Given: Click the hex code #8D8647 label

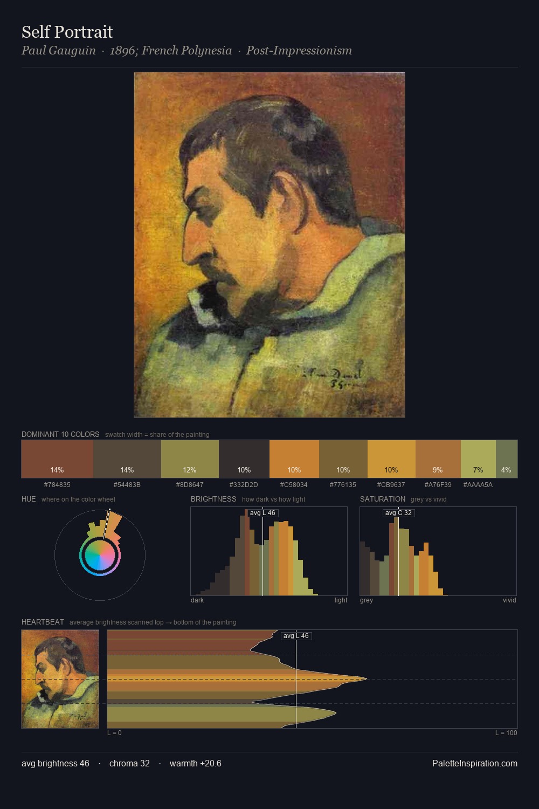Looking at the screenshot, I should pos(190,485).
